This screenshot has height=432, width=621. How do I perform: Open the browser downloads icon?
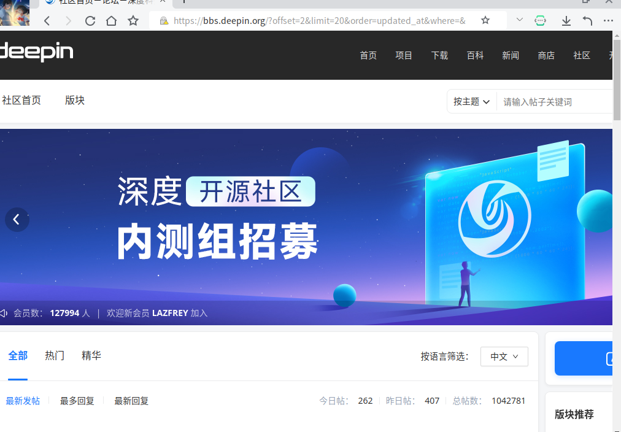(566, 20)
